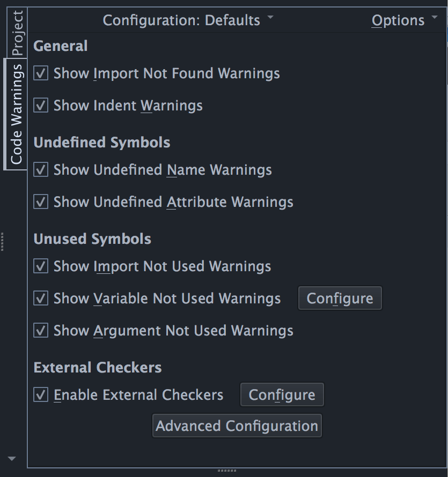Open Advanced Configuration
448x477 pixels.
tap(237, 426)
